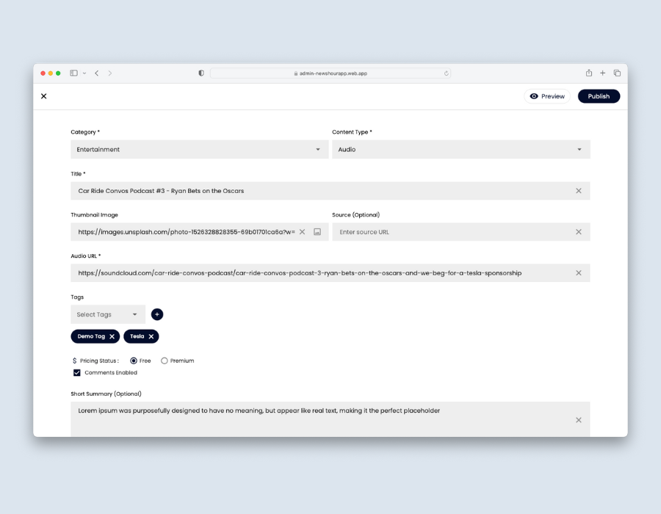
Task: Clear the Thumbnail Image URL with the X icon
Action: coord(302,231)
